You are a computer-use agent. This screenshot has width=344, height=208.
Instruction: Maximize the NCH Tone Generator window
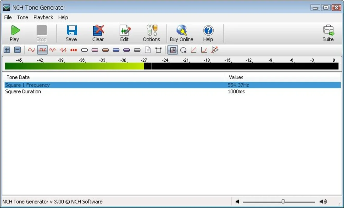click(x=326, y=8)
